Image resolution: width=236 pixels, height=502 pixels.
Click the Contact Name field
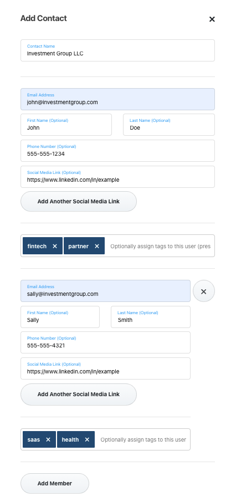pyautogui.click(x=117, y=50)
